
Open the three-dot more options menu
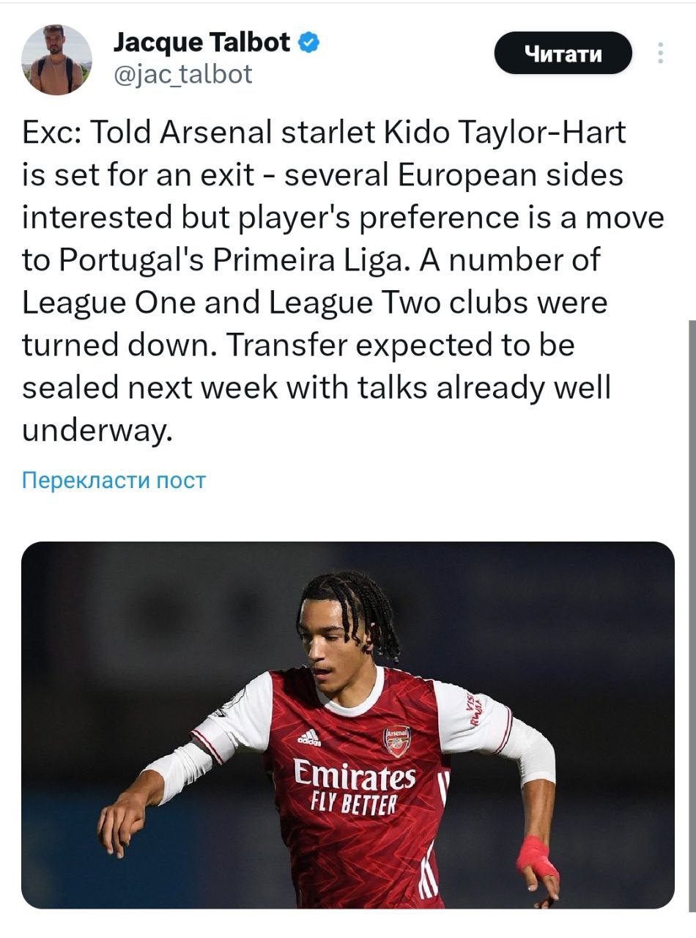(661, 53)
